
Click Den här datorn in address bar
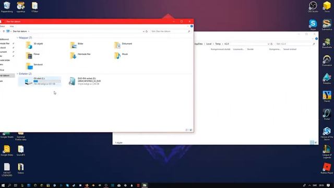20,31
